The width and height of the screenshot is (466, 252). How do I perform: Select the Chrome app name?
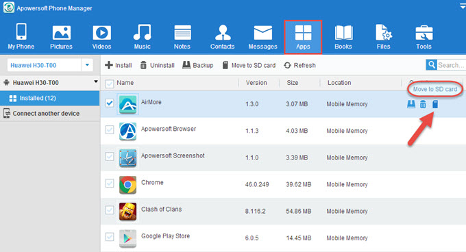(152, 183)
